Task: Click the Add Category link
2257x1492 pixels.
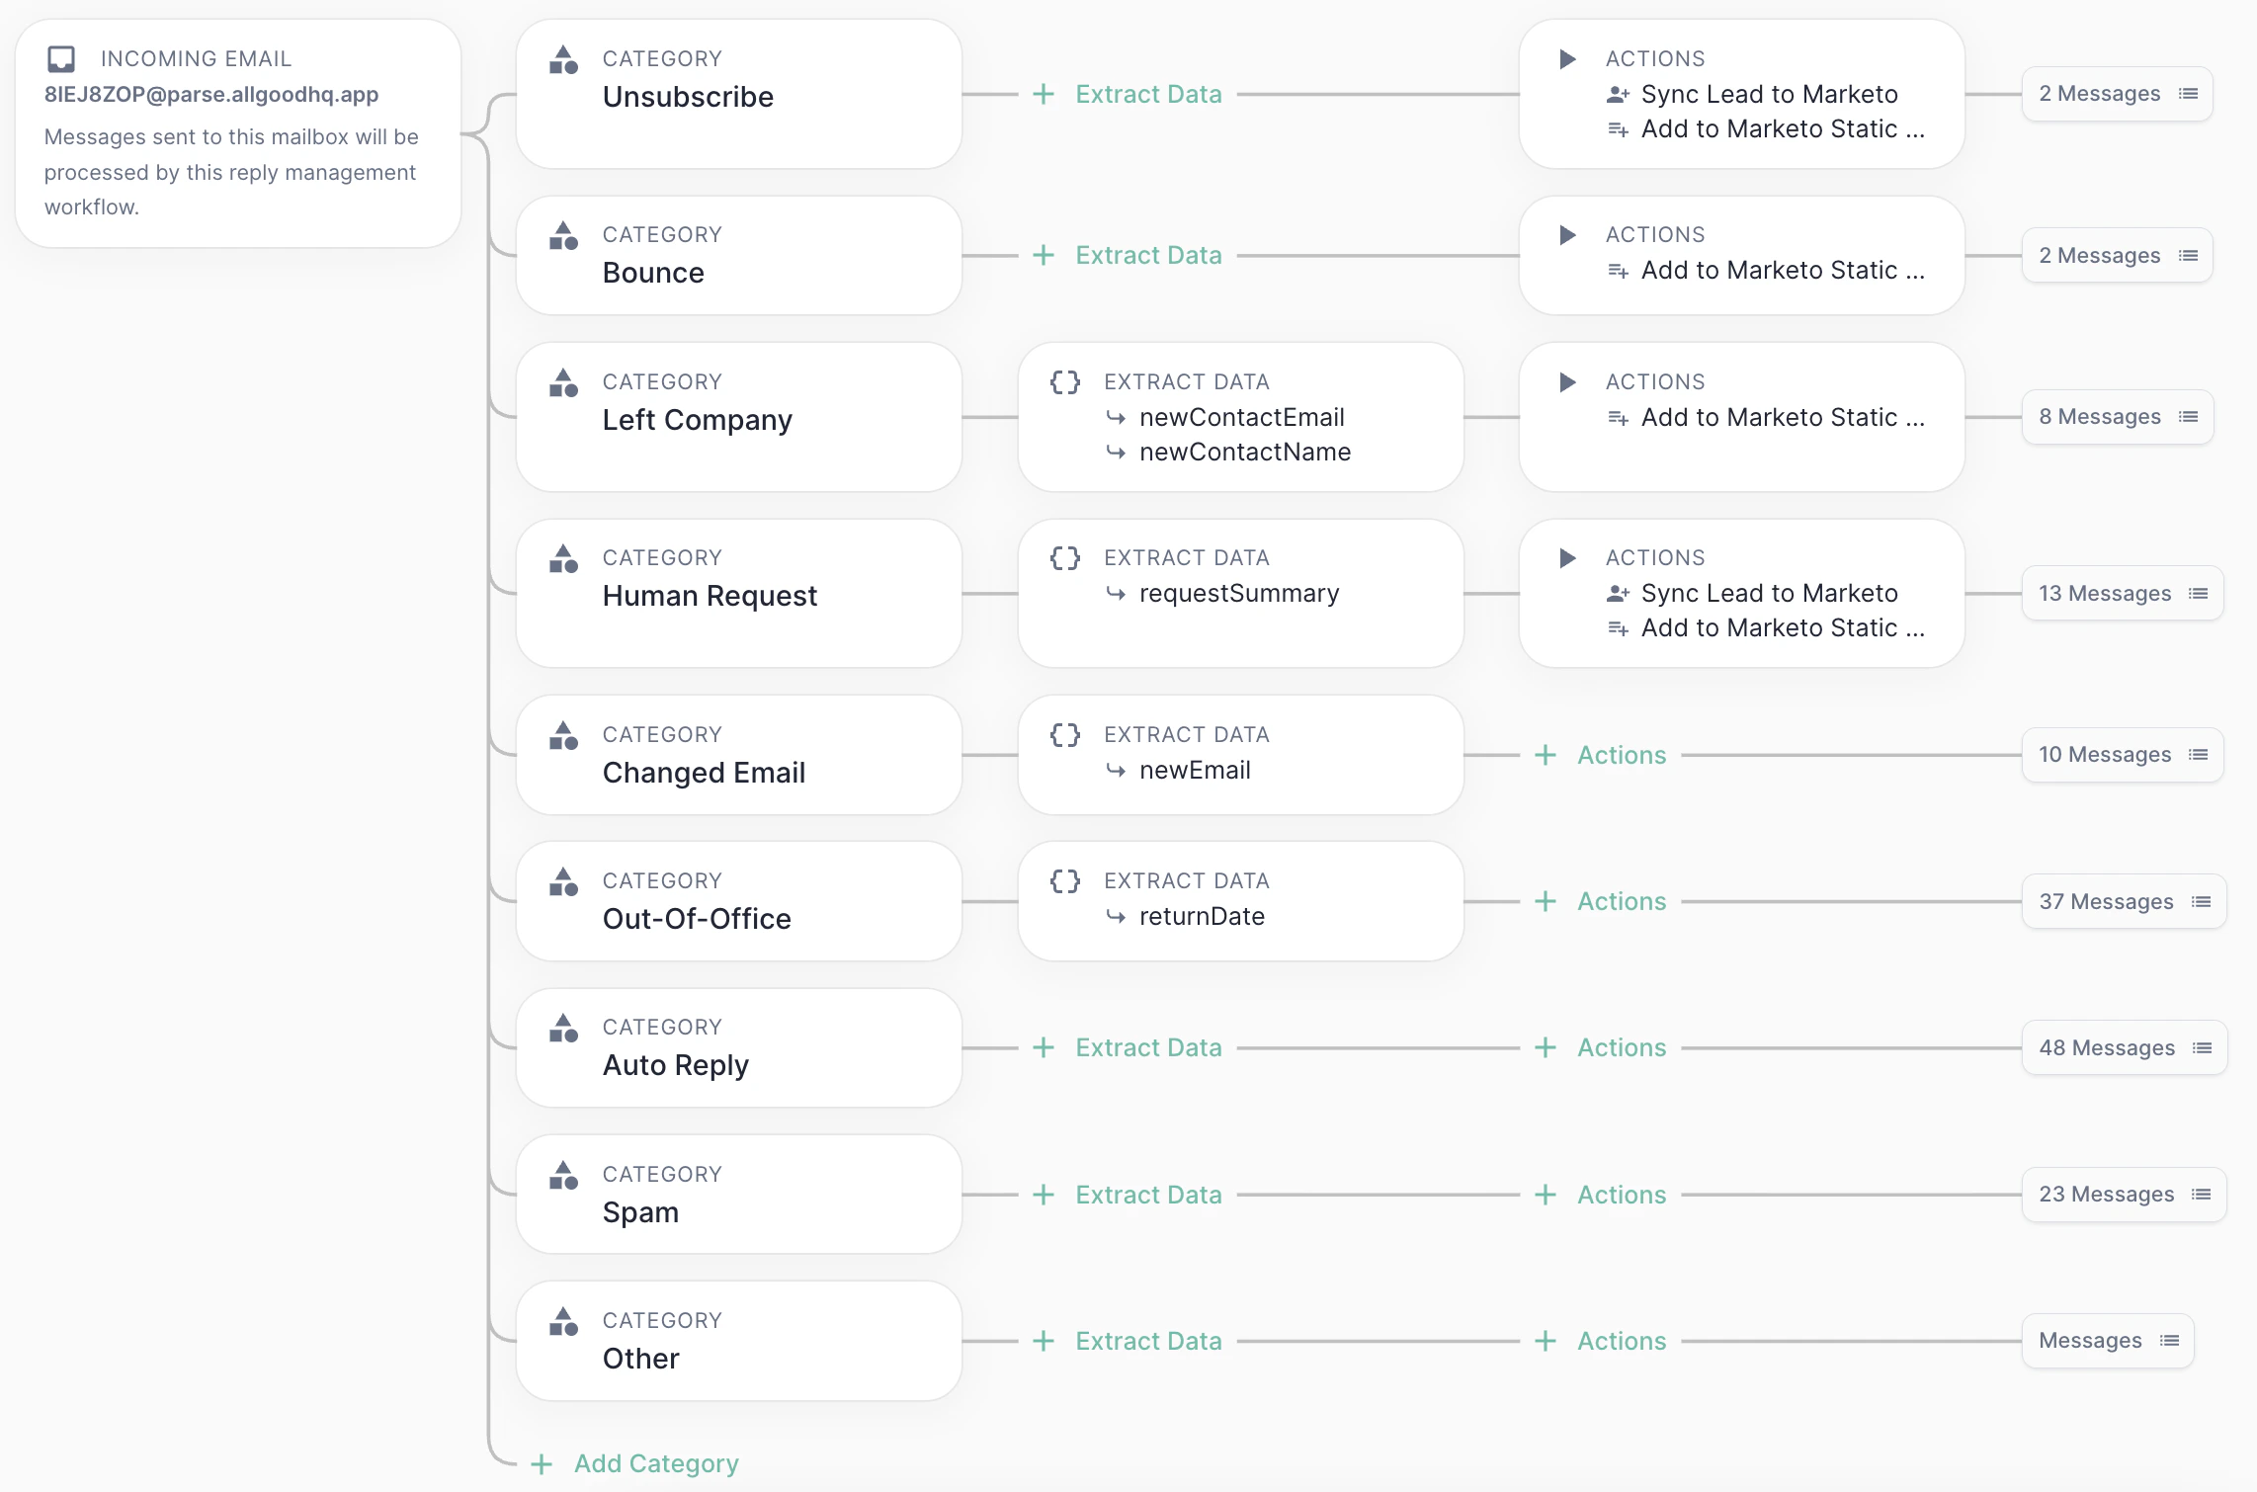Action: (x=656, y=1464)
